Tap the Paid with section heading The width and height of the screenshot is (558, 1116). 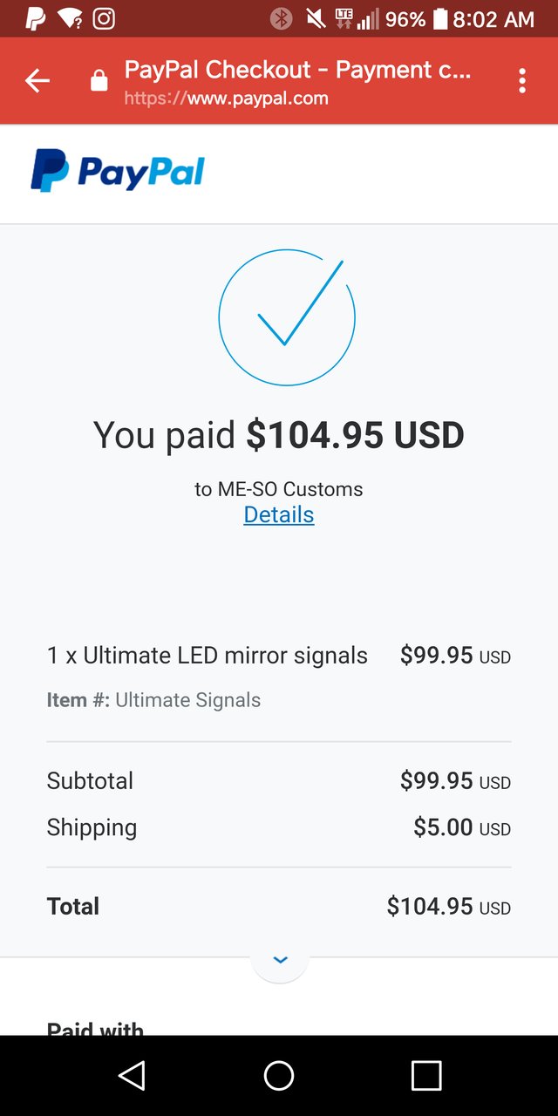[x=95, y=1029]
